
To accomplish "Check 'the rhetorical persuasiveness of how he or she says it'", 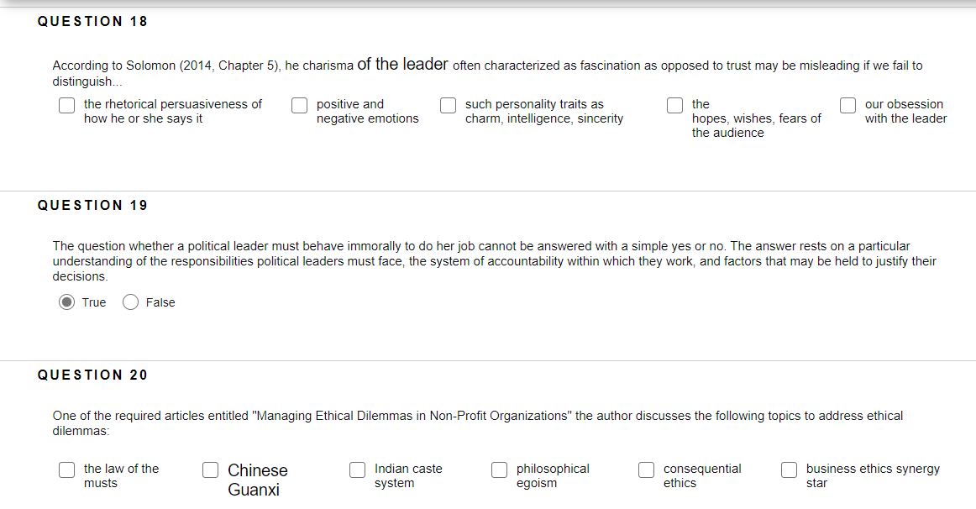I will click(x=66, y=105).
